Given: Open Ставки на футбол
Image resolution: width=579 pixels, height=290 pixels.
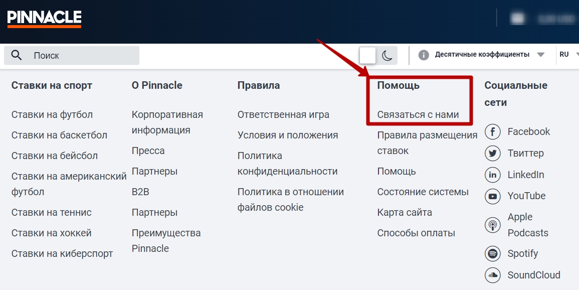Looking at the screenshot, I should coord(52,114).
